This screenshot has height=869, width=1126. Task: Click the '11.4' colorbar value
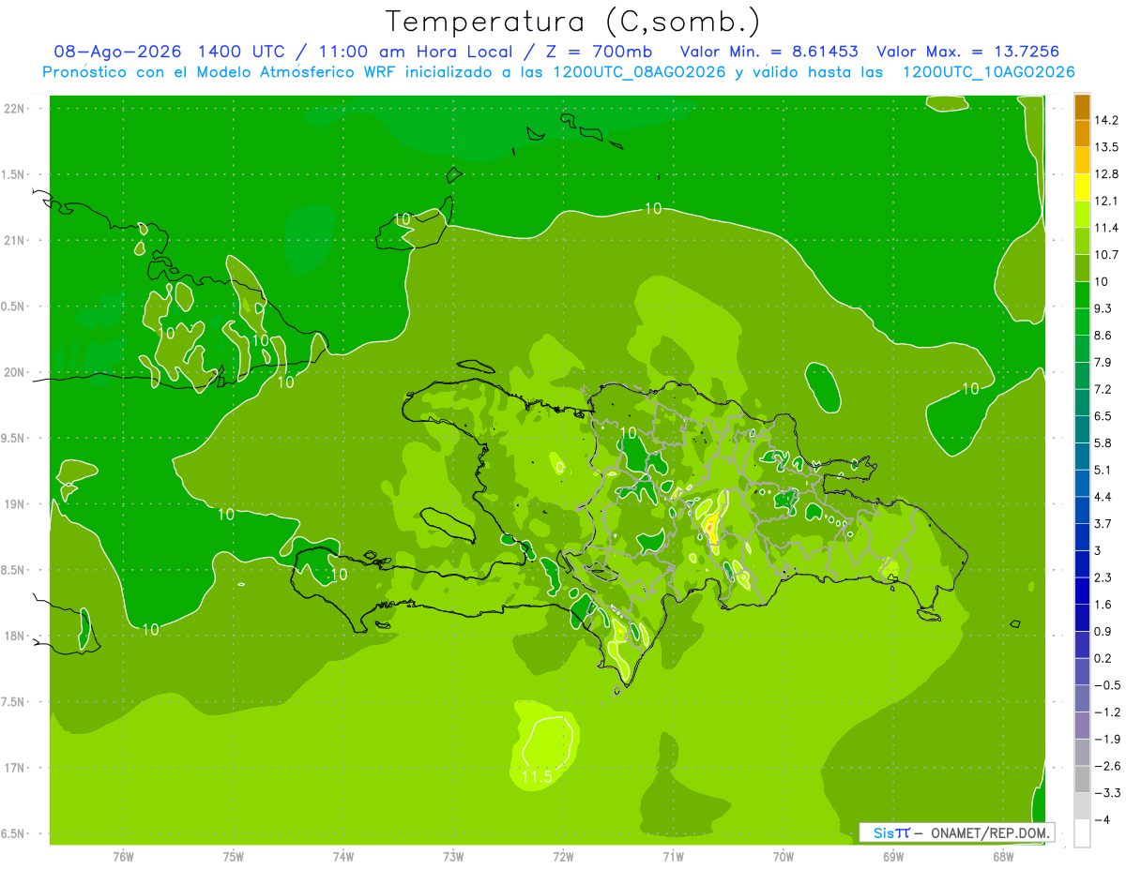[1106, 228]
